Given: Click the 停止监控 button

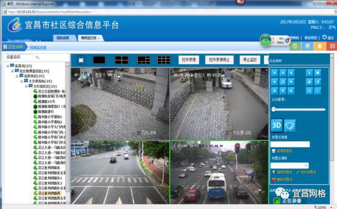Looking at the screenshot, I should [x=250, y=60].
